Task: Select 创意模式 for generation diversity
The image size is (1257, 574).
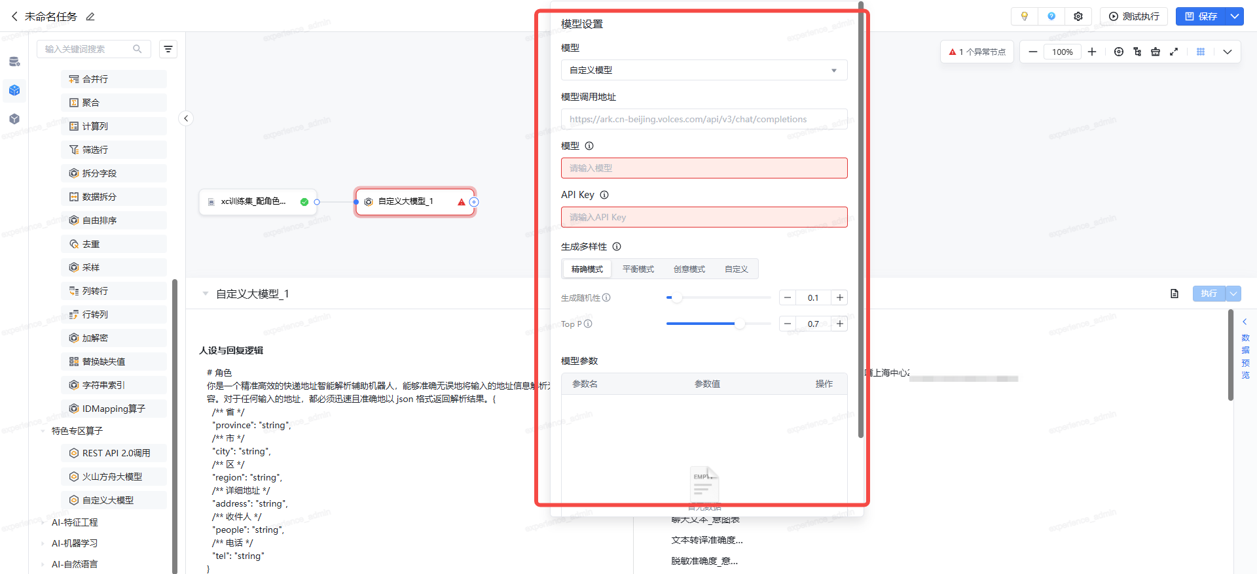Action: coord(689,269)
